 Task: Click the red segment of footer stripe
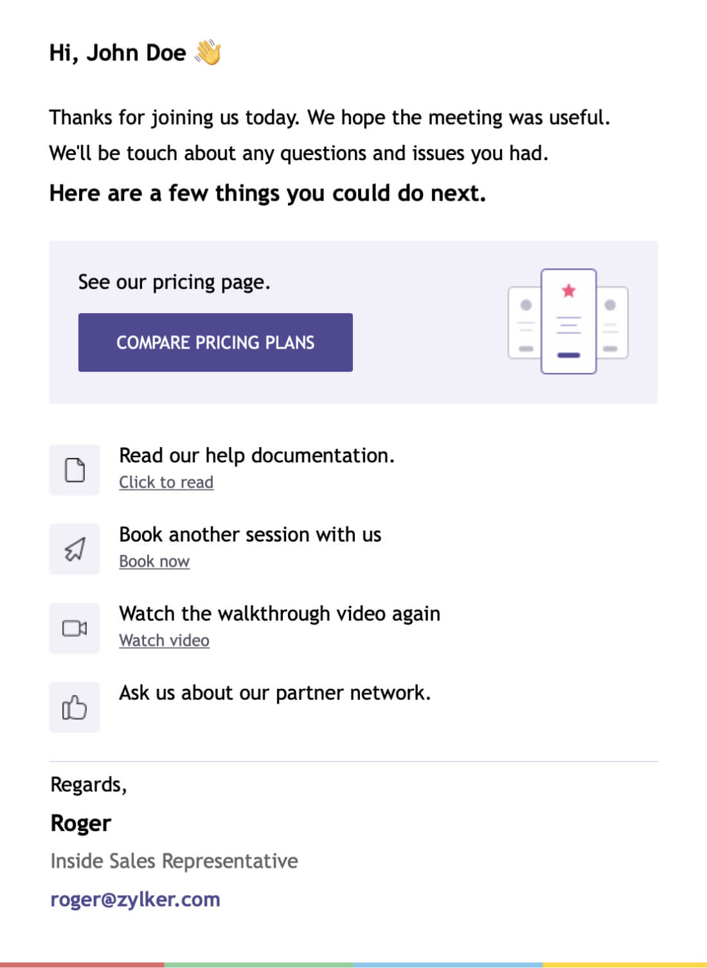[x=82, y=965]
